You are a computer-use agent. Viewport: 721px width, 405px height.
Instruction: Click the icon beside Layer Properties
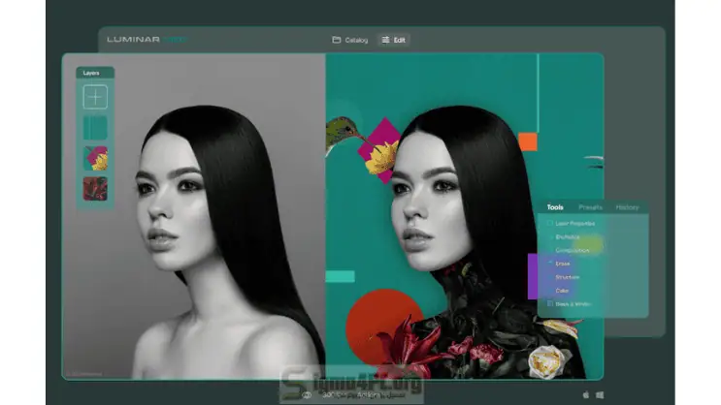click(x=550, y=223)
